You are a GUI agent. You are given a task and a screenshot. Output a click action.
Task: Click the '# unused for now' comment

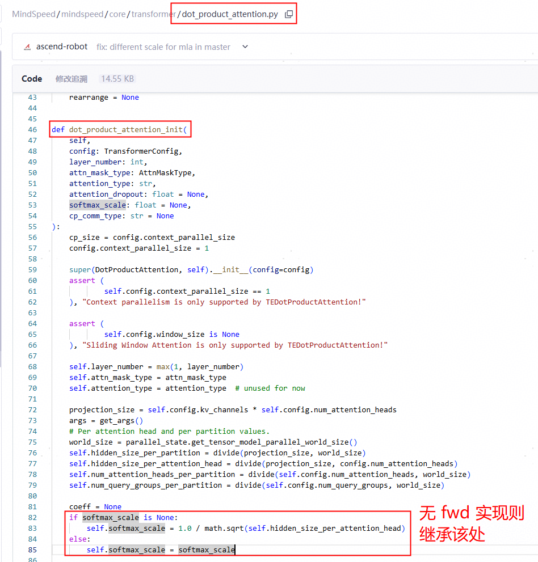[x=270, y=388]
